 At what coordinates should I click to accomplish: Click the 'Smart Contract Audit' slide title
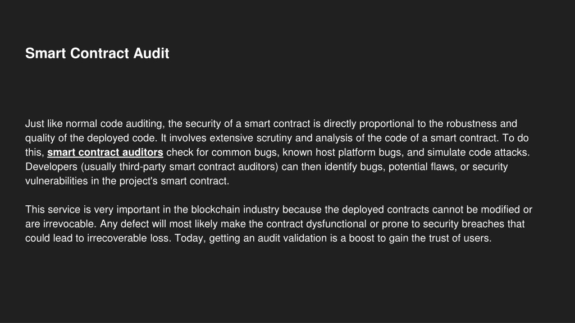pos(97,53)
